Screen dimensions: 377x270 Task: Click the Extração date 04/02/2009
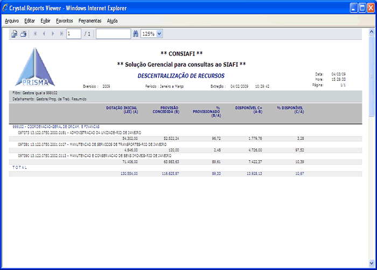[x=239, y=86]
